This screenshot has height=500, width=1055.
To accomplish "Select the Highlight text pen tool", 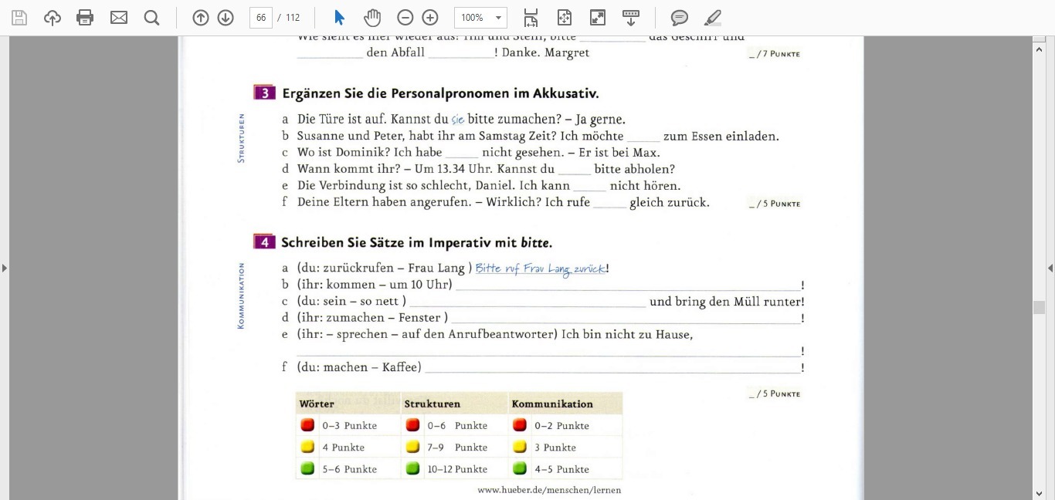I will coord(713,18).
